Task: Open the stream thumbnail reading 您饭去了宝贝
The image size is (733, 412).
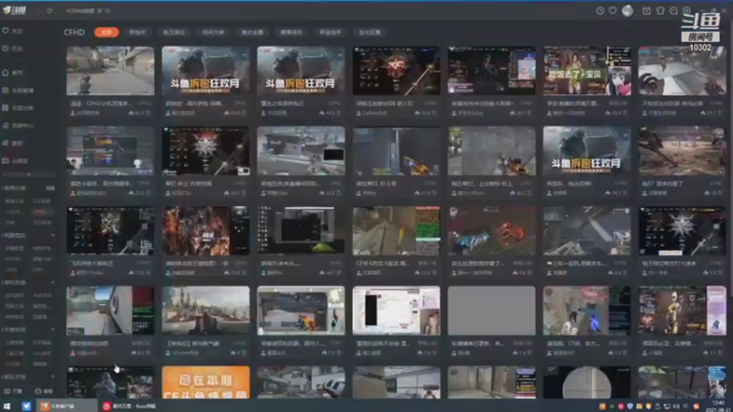Action: 586,71
